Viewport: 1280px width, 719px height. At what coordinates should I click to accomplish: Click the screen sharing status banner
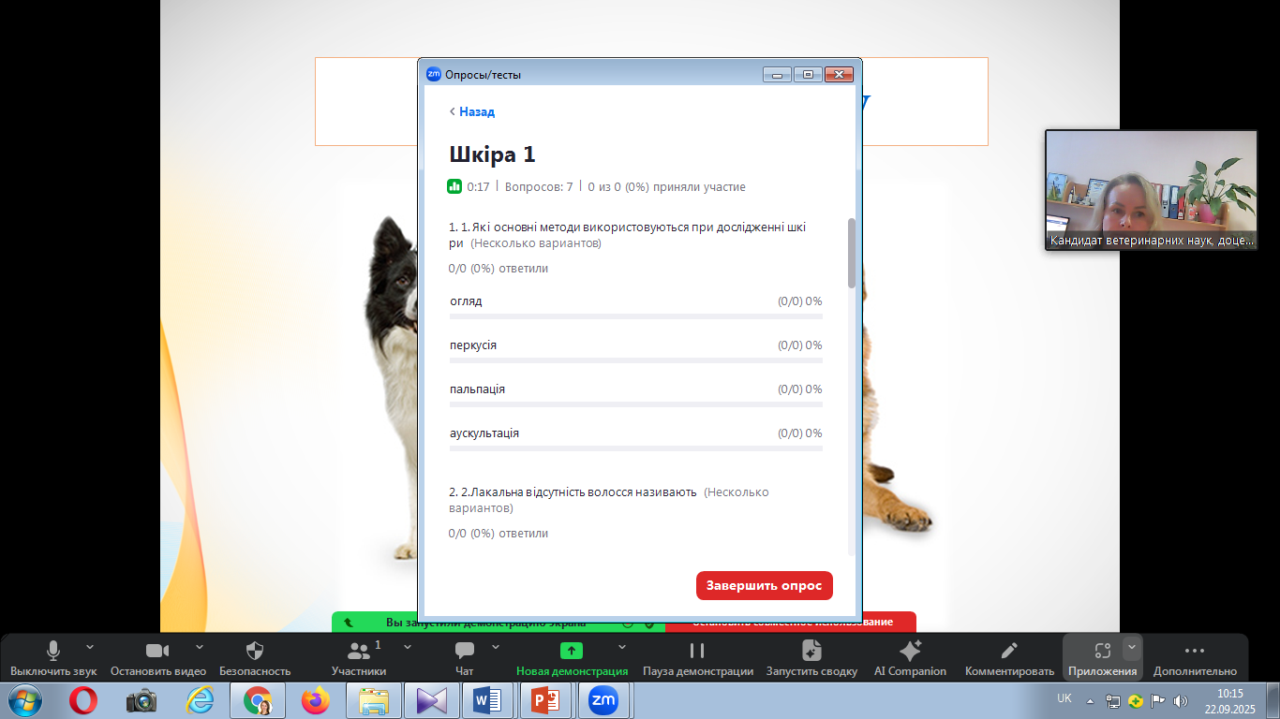pos(499,622)
